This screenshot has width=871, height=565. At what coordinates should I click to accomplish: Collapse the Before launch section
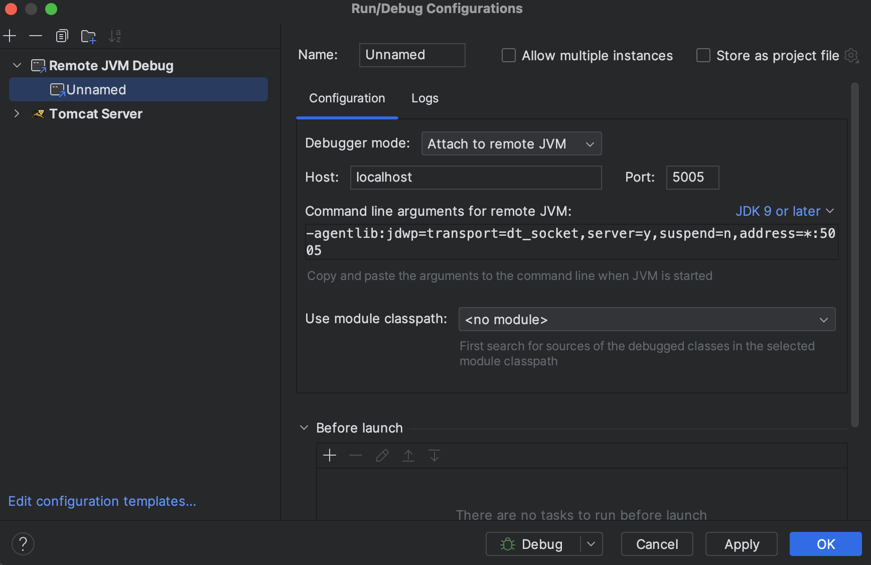pos(304,428)
